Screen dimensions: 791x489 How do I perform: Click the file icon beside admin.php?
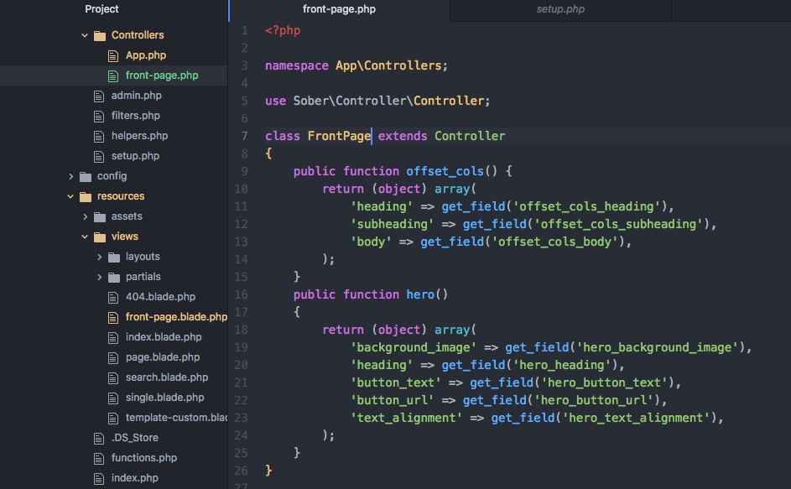tap(99, 96)
